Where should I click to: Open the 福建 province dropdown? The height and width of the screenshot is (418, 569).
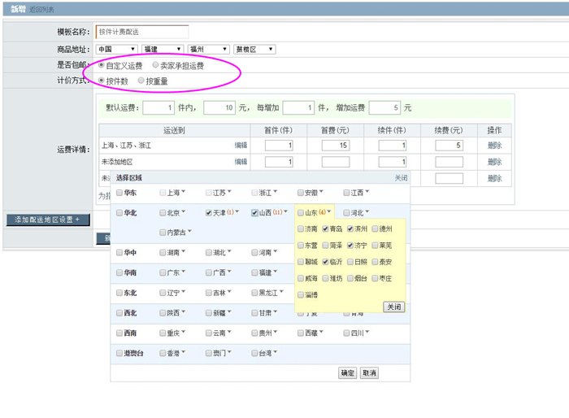162,50
